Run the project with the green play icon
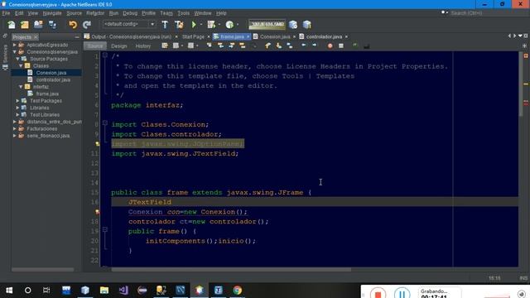 tap(194, 25)
